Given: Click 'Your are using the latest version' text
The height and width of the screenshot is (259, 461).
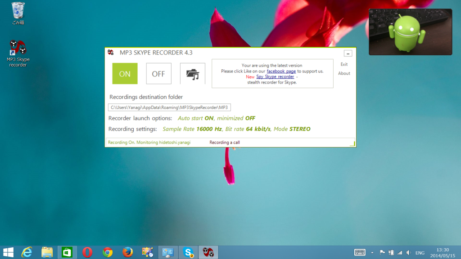Looking at the screenshot, I should 272,66.
